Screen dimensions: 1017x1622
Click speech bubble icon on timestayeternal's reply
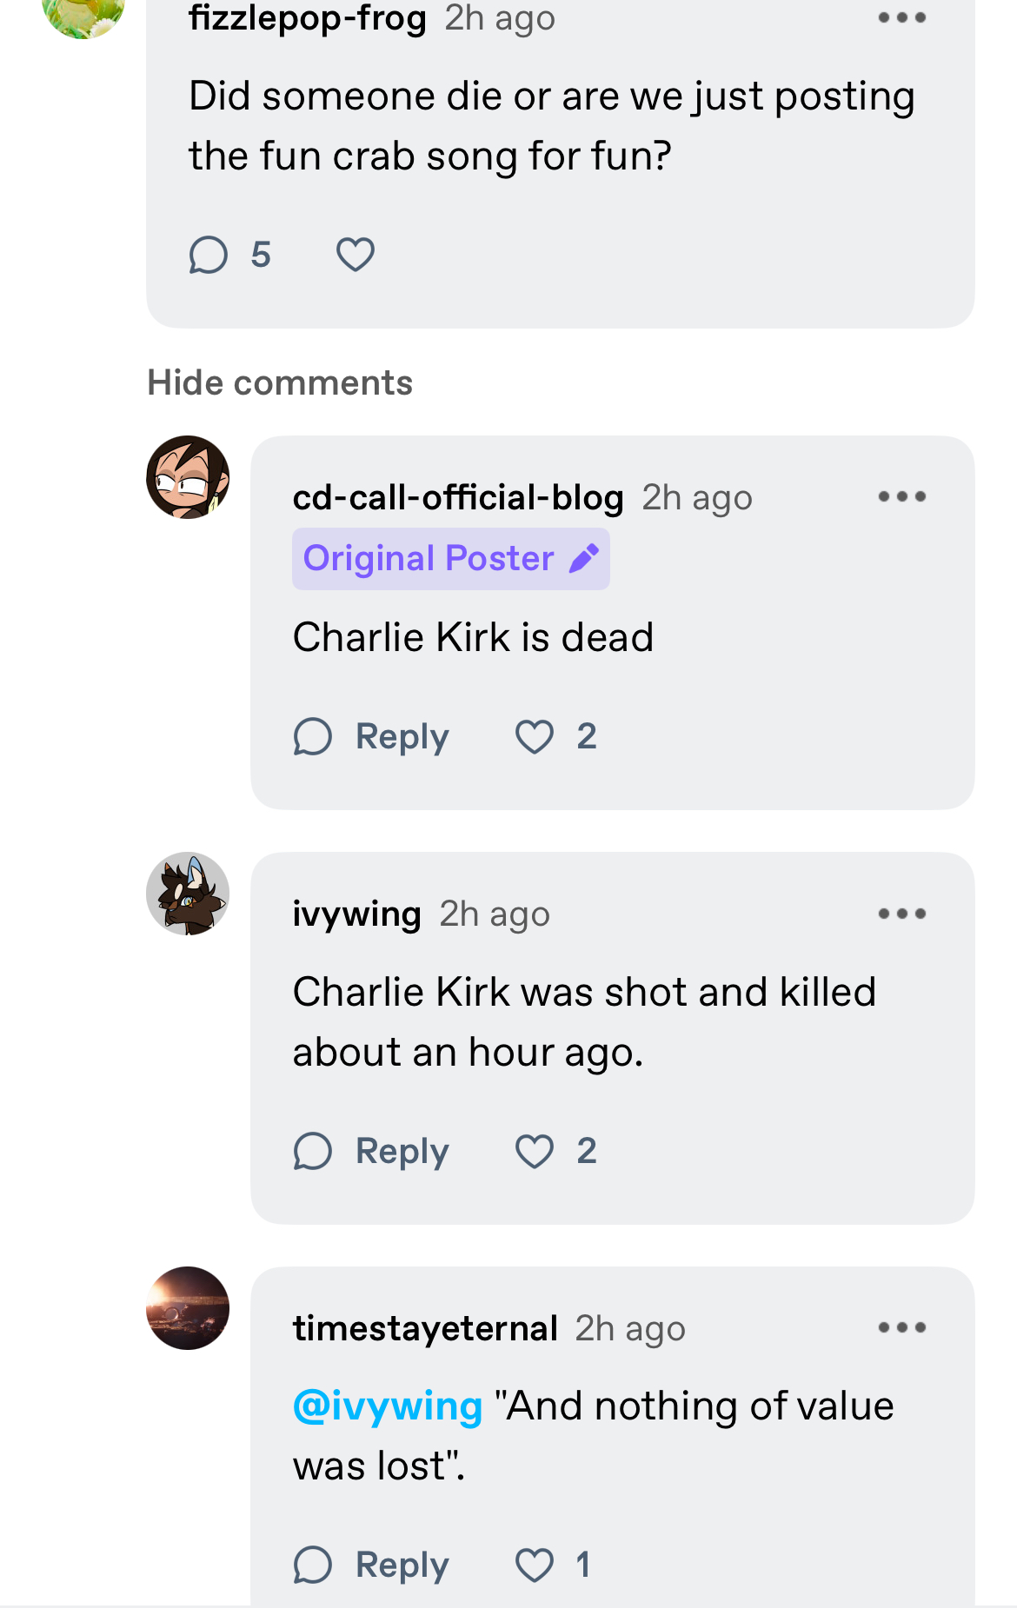pos(313,1565)
